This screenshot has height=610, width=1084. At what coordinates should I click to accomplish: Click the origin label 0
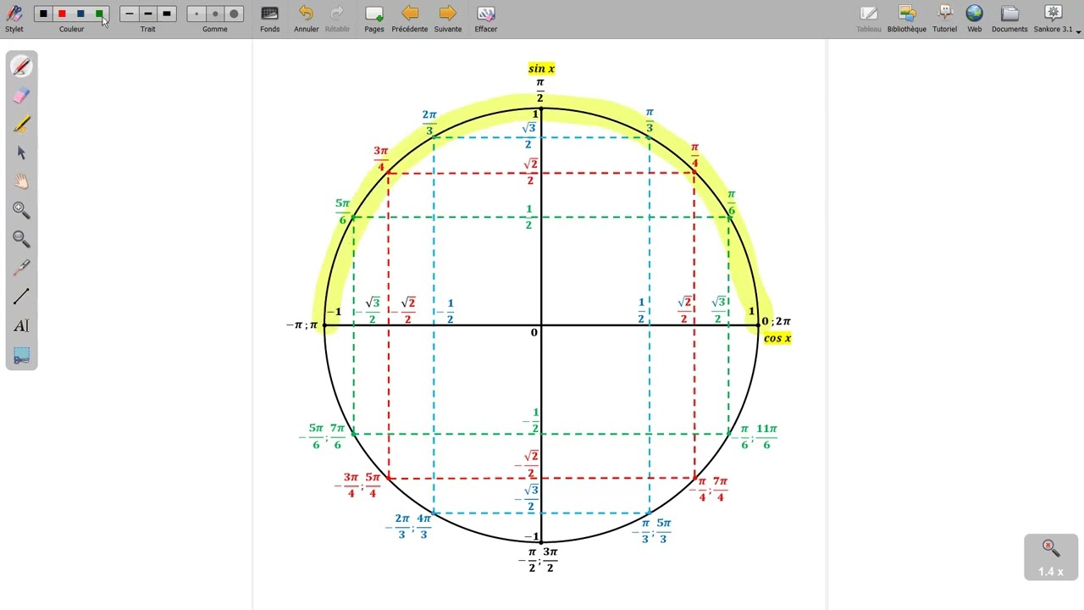[x=534, y=333]
